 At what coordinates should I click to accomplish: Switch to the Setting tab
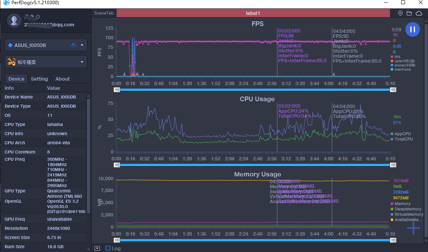(39, 79)
